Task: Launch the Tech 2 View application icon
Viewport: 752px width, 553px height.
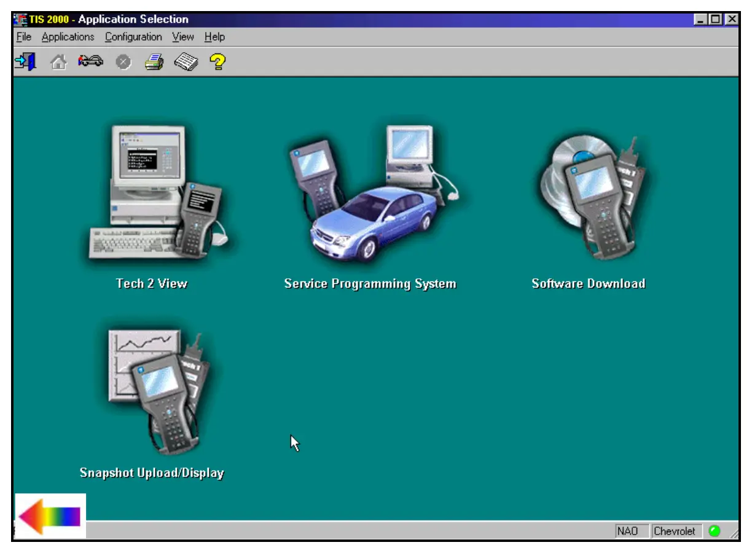Action: tap(157, 194)
